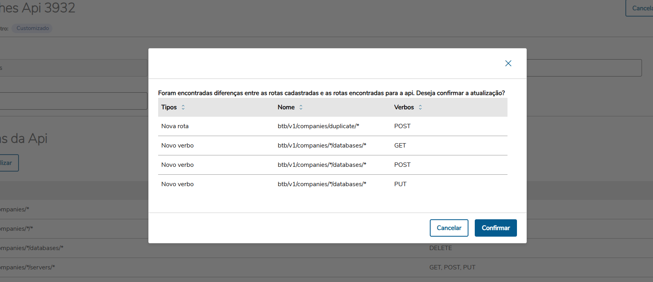Click the databases route name in the PUT row
Viewport: 653px width, 282px height.
tap(322, 184)
